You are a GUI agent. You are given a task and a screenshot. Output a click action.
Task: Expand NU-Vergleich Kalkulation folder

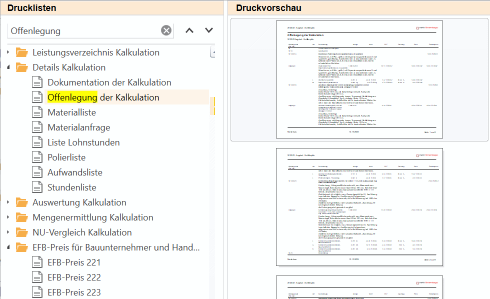(8, 232)
